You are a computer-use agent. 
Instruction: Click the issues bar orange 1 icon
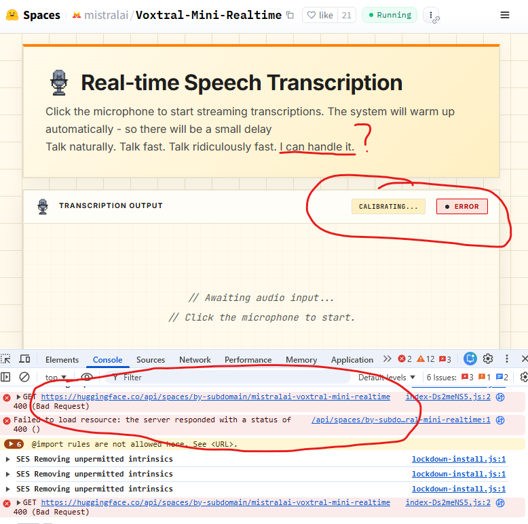point(485,378)
